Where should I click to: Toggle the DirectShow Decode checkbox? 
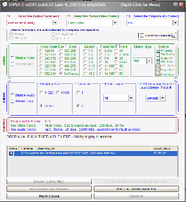(x=142, y=35)
